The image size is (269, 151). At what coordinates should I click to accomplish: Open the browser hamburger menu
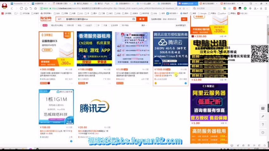[x=266, y=9]
